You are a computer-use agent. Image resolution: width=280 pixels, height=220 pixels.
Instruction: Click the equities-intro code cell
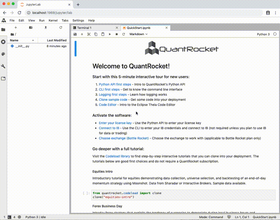183,195
